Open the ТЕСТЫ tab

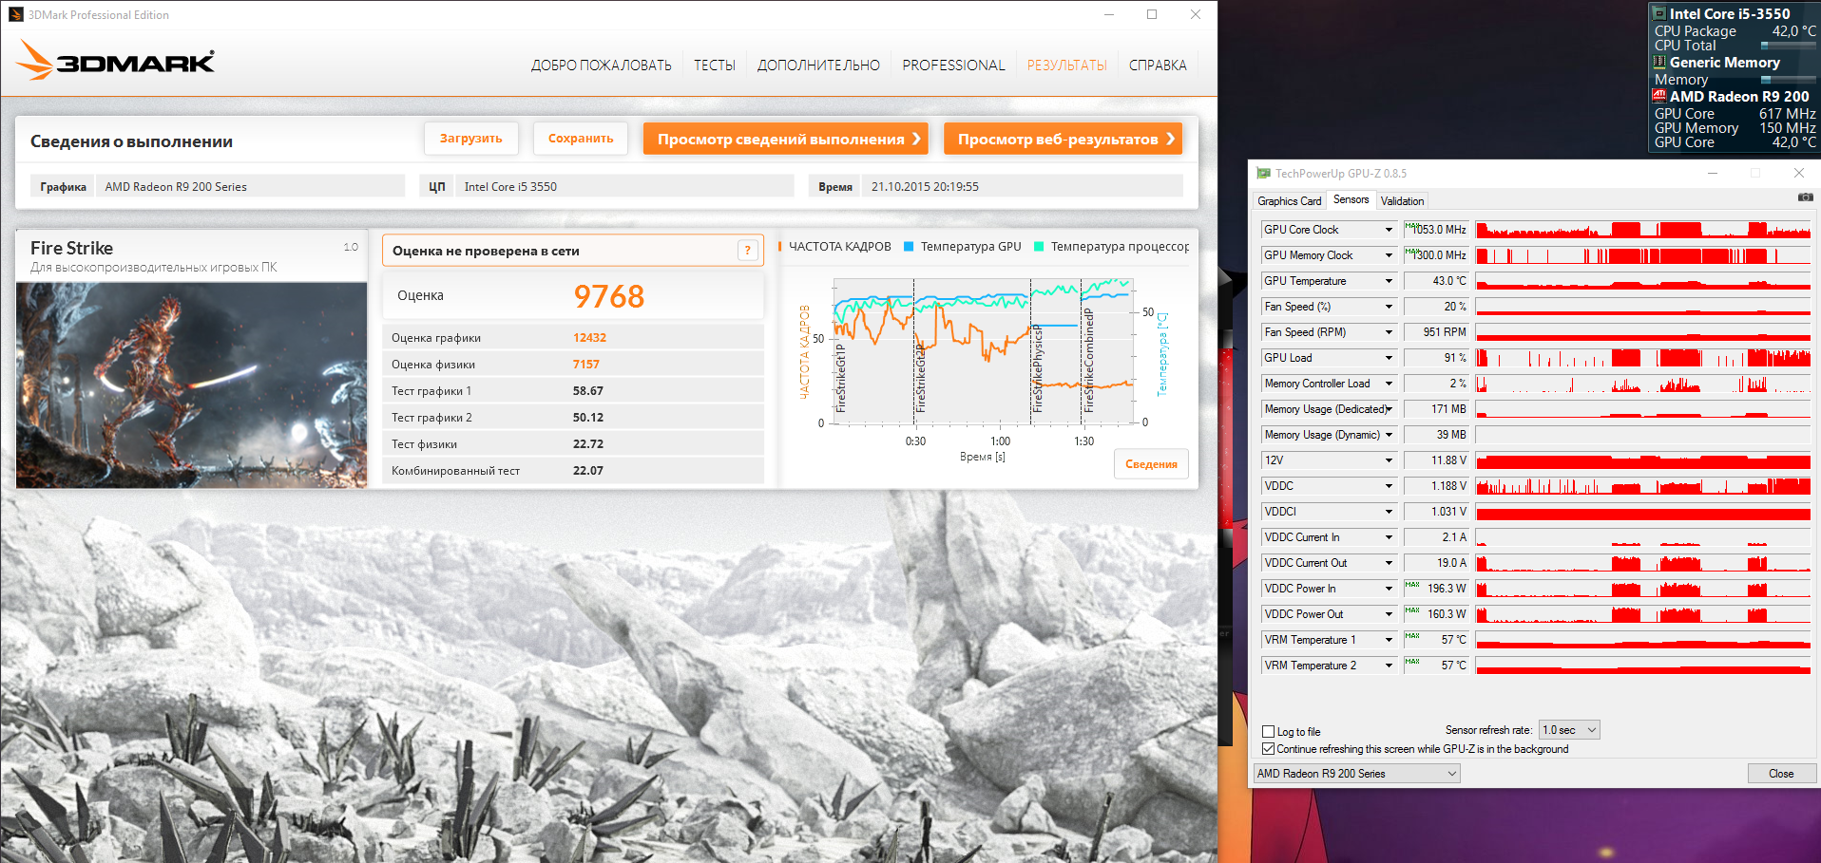click(715, 66)
